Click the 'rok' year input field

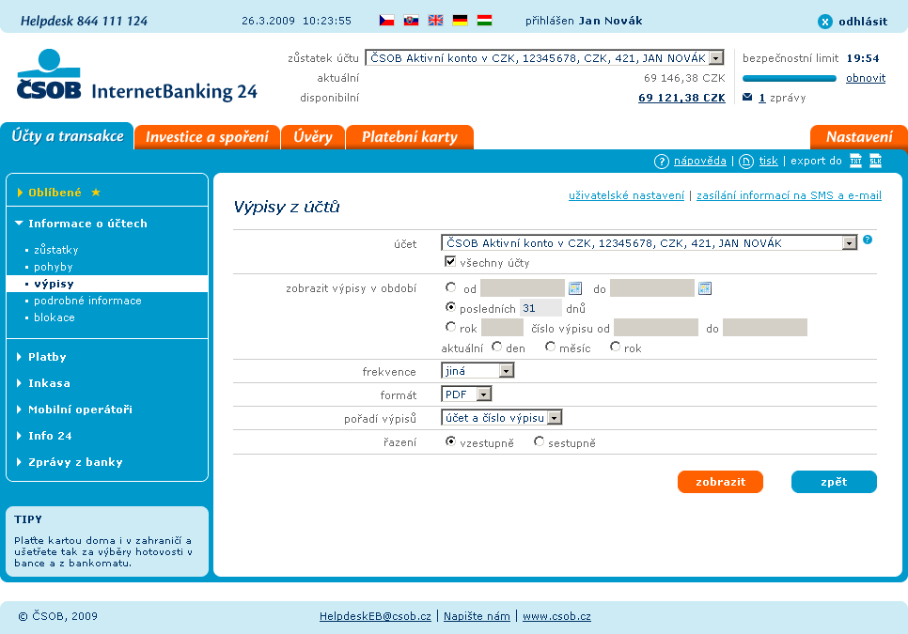[x=502, y=328]
